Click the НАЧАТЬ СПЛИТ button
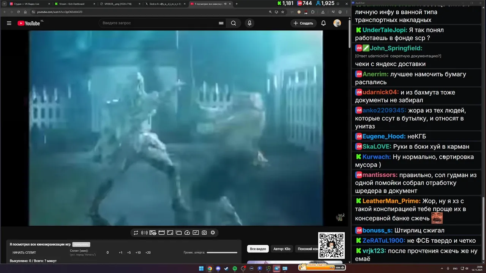This screenshot has width=486, height=273. pyautogui.click(x=24, y=253)
